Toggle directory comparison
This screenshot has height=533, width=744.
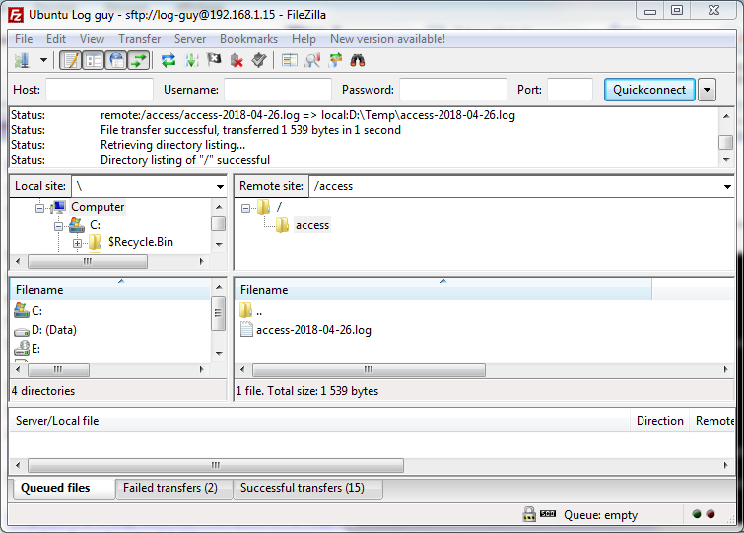point(312,61)
